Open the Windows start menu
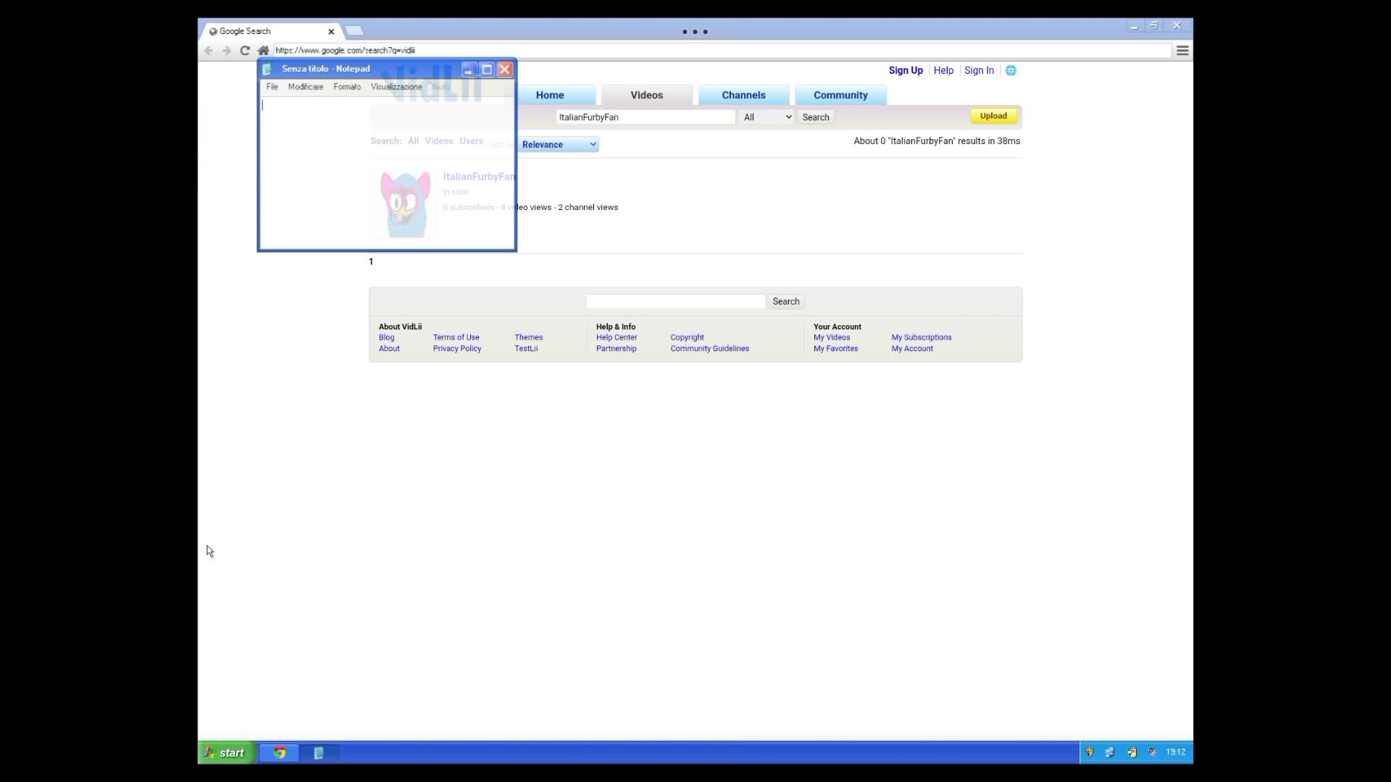 click(226, 752)
